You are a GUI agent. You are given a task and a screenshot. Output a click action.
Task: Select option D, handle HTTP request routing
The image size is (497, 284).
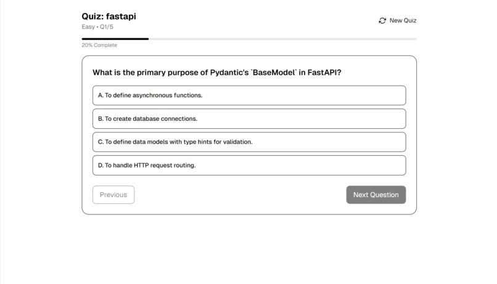click(x=249, y=166)
